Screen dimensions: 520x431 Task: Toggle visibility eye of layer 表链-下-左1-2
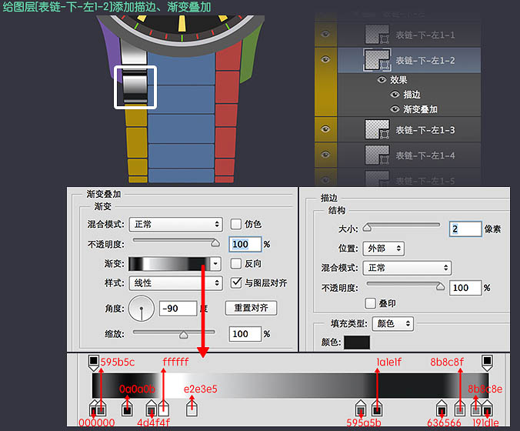[x=325, y=60]
